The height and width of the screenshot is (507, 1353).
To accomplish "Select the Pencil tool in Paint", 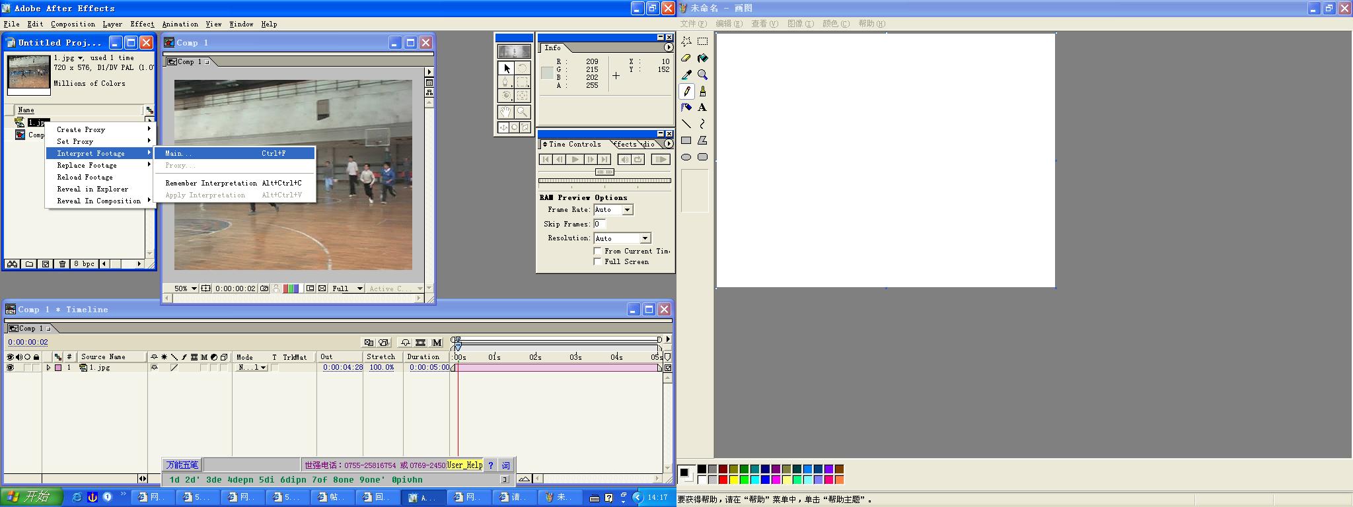I will click(x=686, y=91).
